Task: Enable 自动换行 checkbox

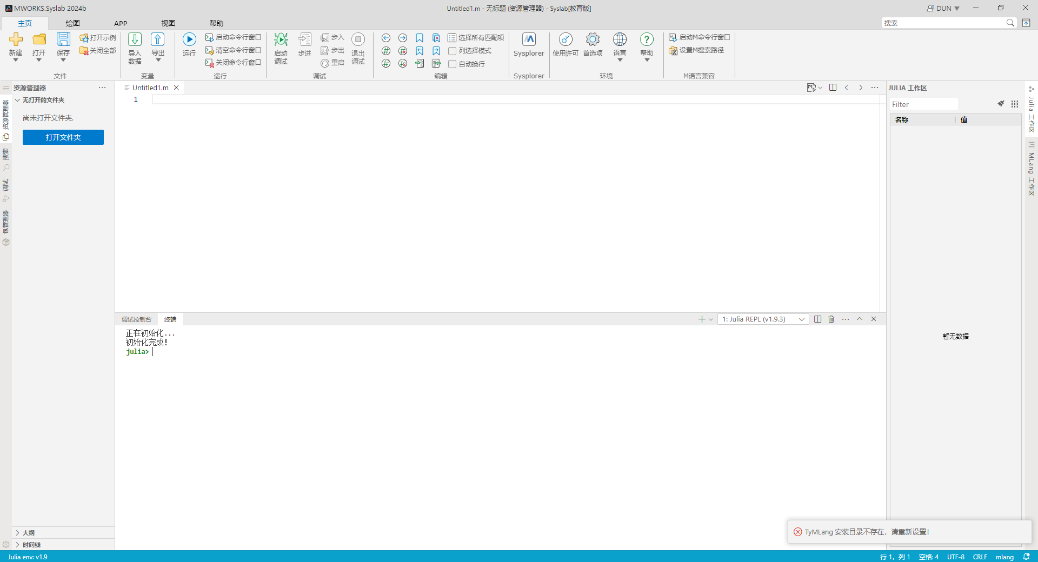Action: pyautogui.click(x=453, y=64)
